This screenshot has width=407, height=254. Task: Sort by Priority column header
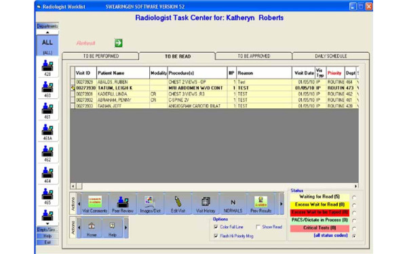click(x=334, y=73)
